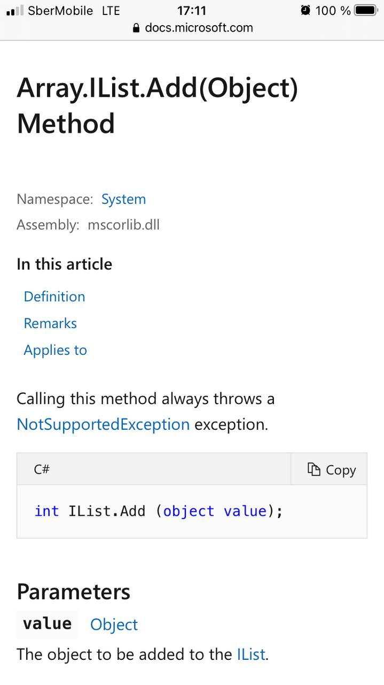
Task: Tap the code line int IList.Add
Action: 159,511
